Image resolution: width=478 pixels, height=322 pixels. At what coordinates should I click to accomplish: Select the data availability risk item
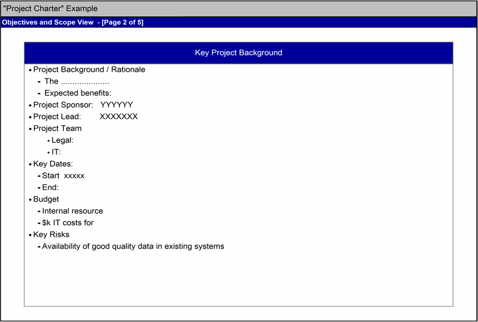(x=133, y=246)
